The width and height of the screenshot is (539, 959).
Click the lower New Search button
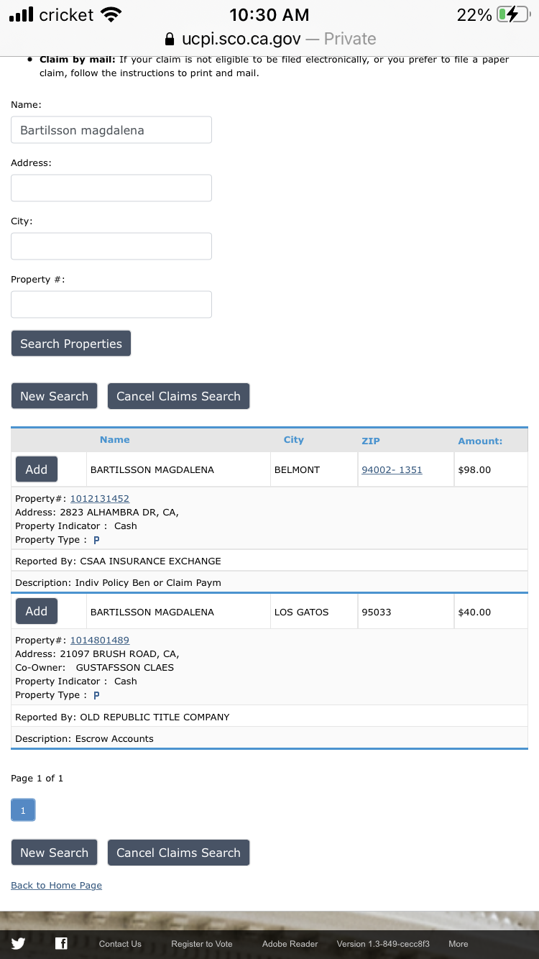point(55,853)
